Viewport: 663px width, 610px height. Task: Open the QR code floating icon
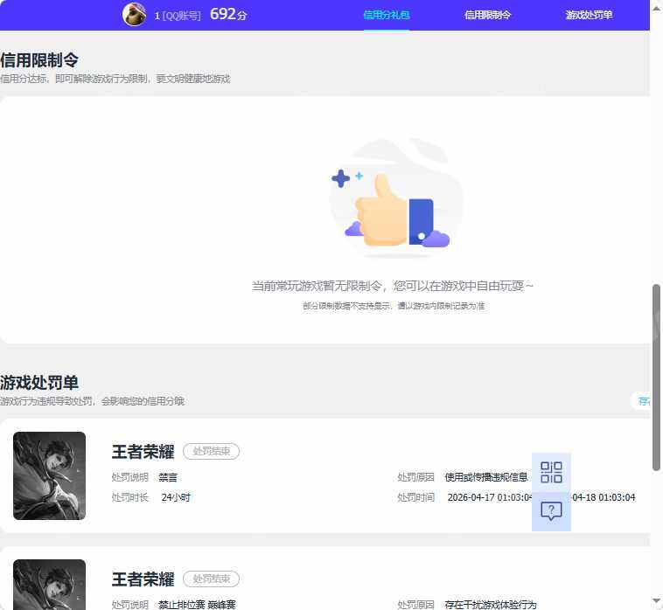pos(551,472)
